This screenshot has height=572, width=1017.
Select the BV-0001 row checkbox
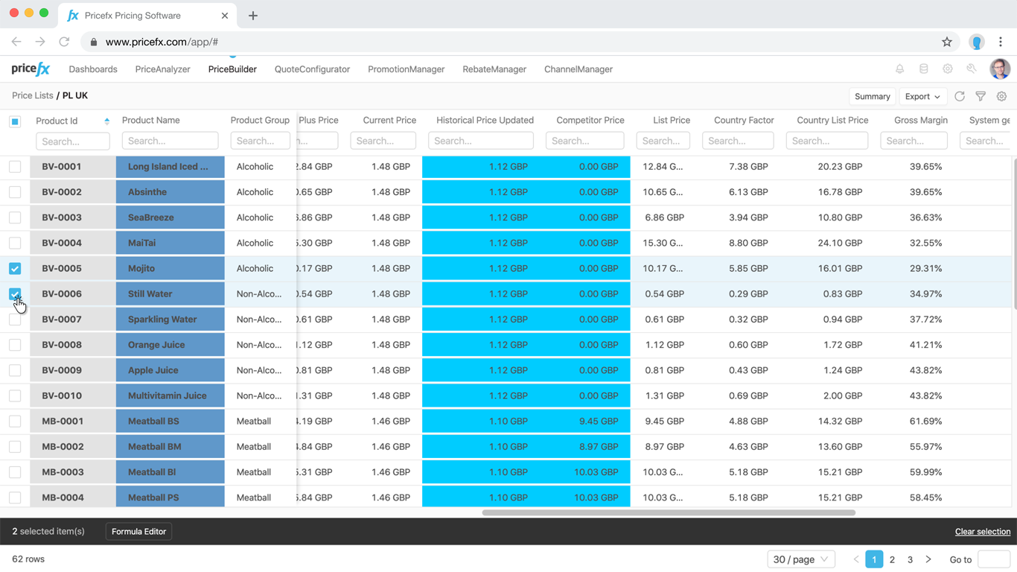pyautogui.click(x=15, y=167)
